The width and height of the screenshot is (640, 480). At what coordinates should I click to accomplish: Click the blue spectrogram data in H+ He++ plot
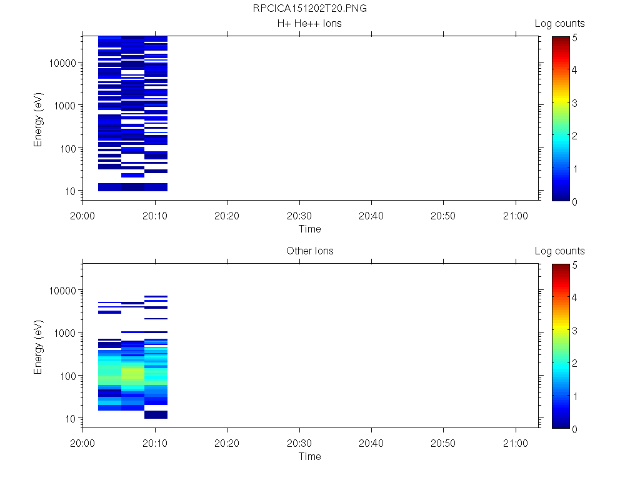tap(132, 114)
